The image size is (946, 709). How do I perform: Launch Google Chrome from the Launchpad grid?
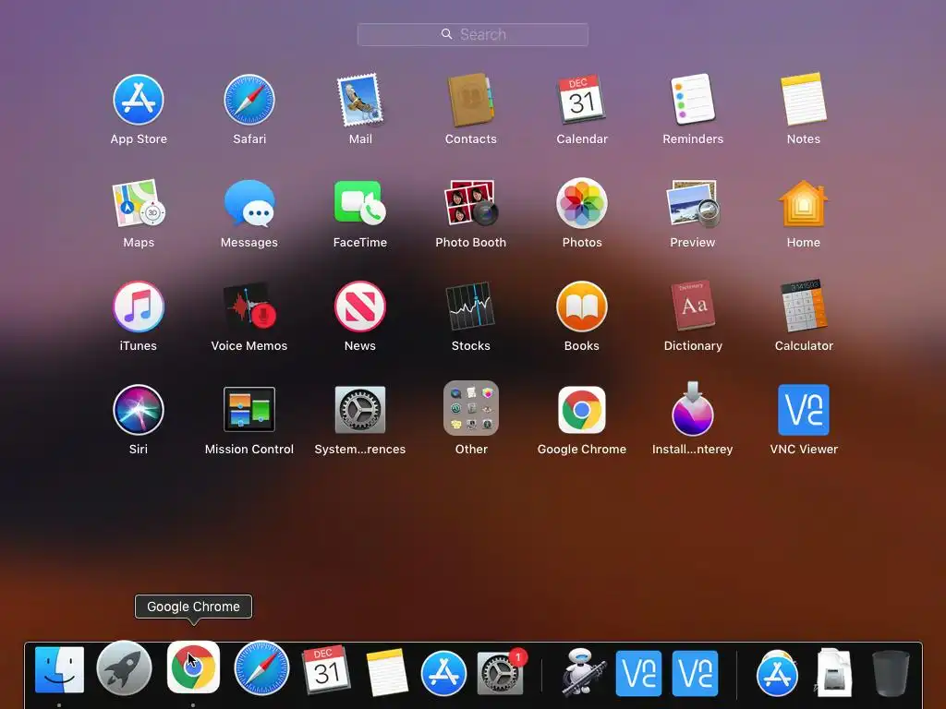pyautogui.click(x=582, y=410)
